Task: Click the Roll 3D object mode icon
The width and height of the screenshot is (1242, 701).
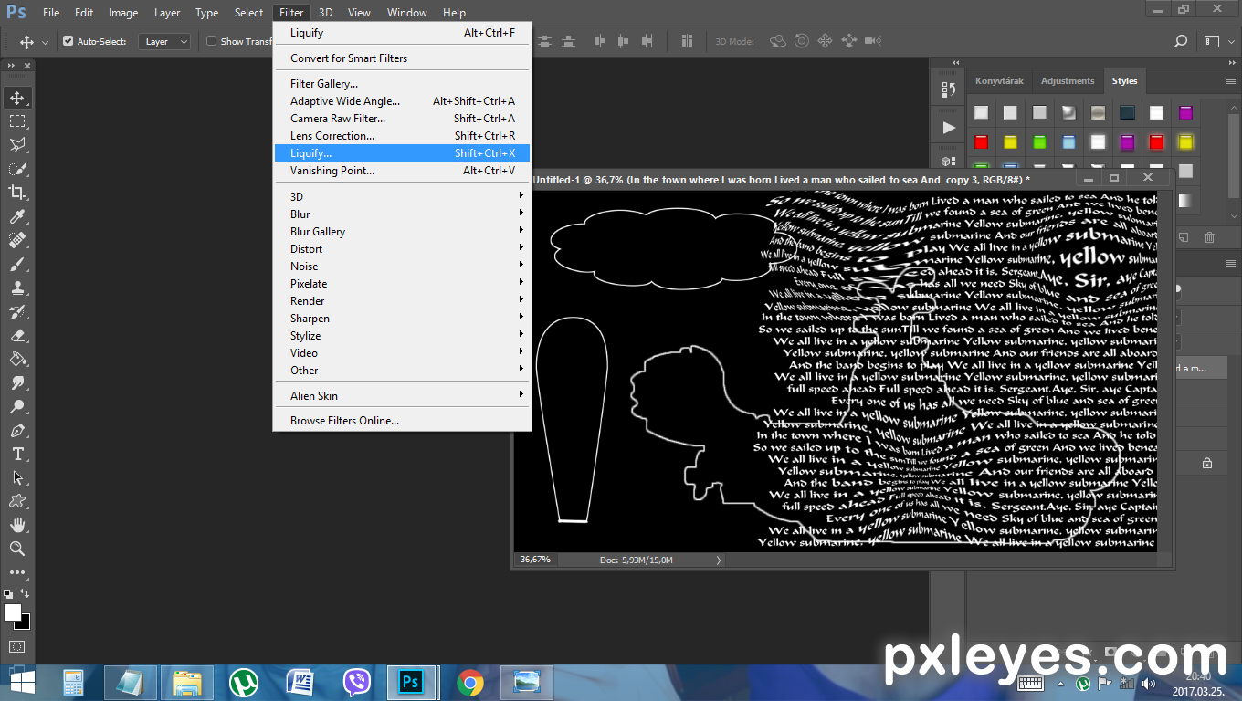Action: click(802, 41)
